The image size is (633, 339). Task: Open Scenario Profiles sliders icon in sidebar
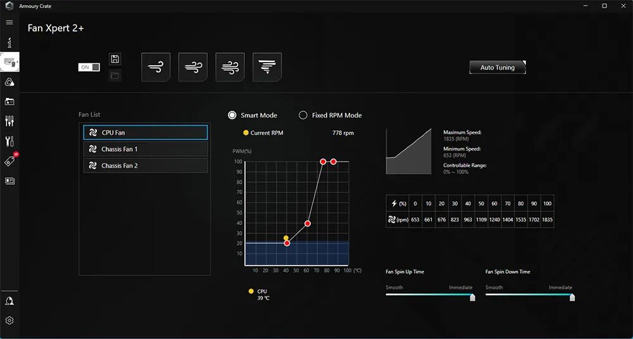coord(9,121)
